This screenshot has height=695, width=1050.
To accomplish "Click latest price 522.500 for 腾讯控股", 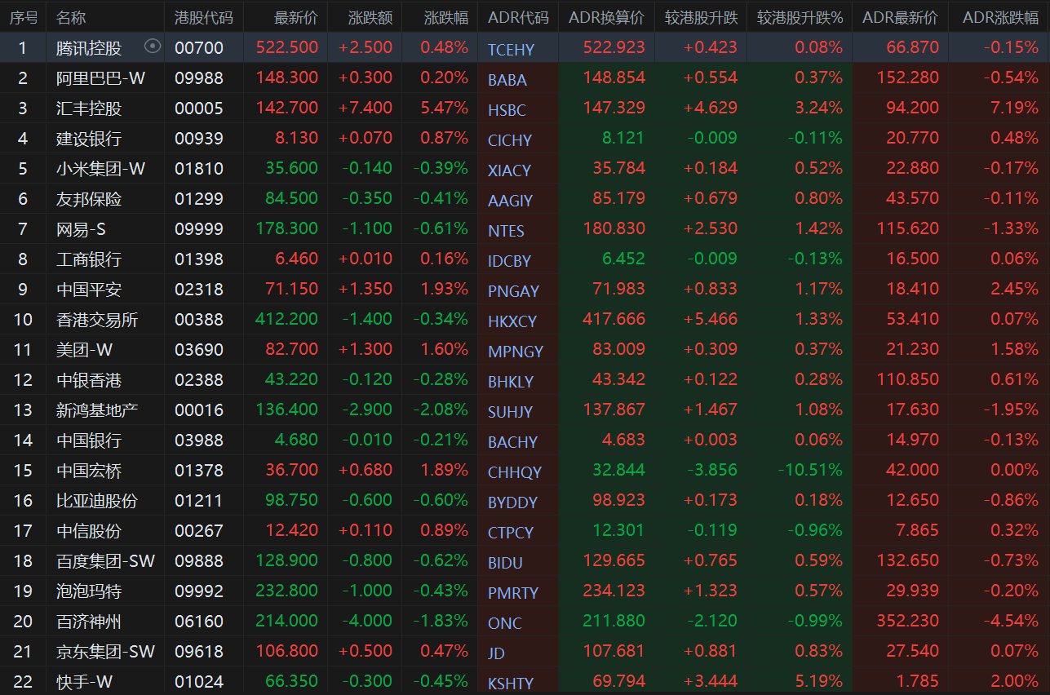I will [287, 48].
